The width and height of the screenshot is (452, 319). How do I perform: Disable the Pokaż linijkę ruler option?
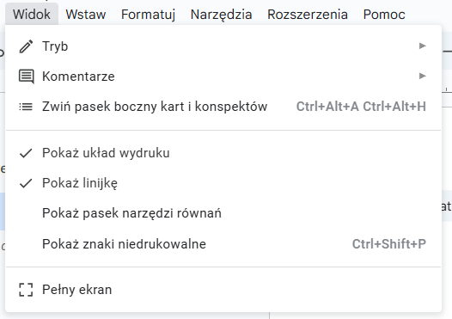223,183
